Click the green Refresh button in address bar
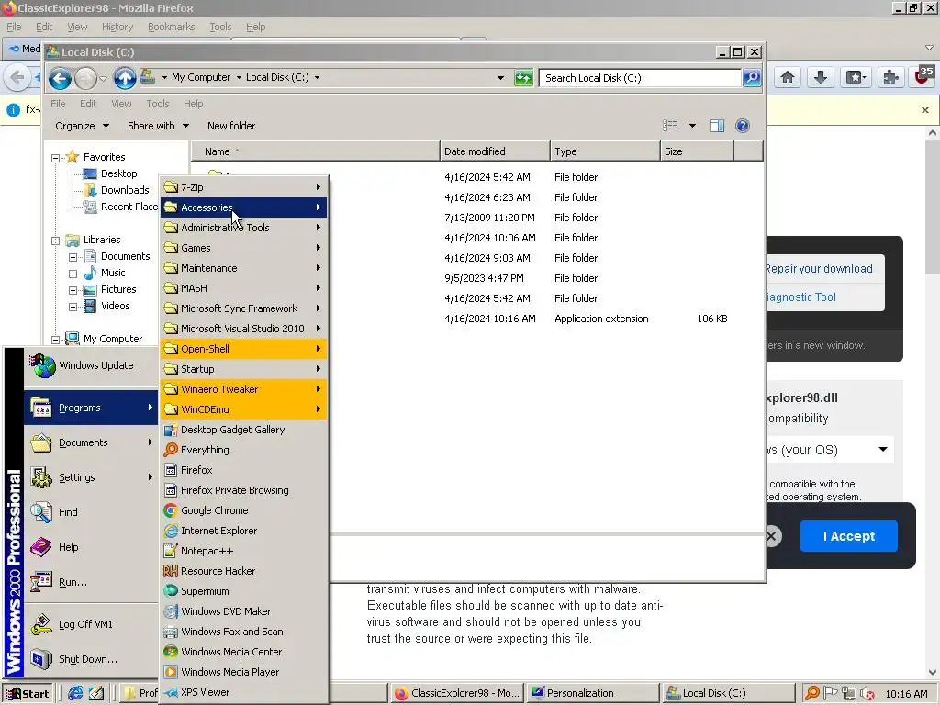 523,78
